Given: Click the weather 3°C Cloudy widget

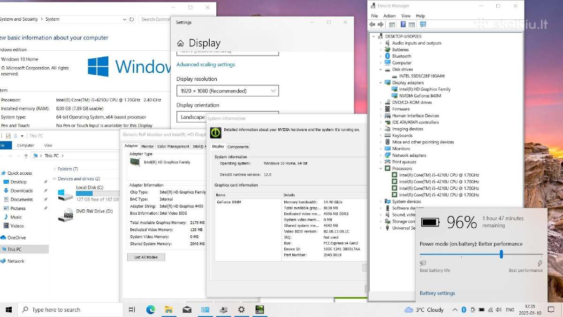Looking at the screenshot, I should tap(424, 309).
